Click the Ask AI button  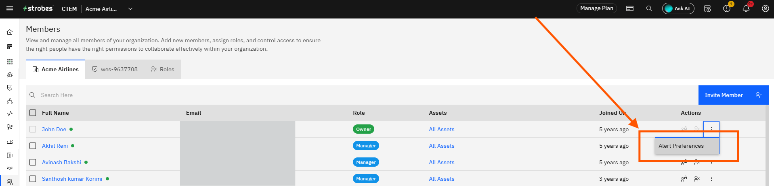click(678, 8)
